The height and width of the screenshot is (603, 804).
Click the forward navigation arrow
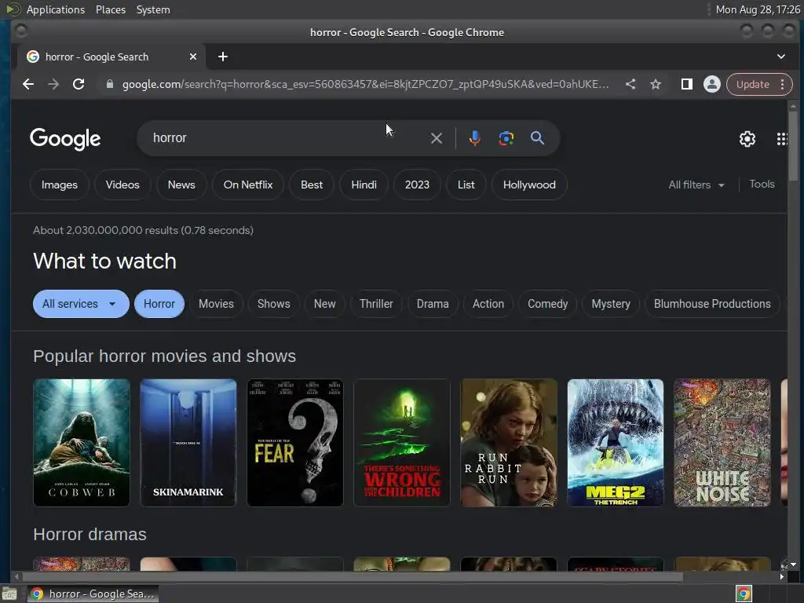click(x=53, y=84)
